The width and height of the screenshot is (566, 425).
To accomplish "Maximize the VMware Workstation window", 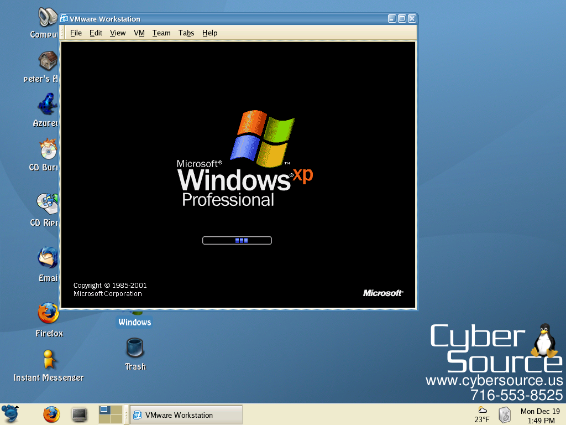I will [402, 18].
